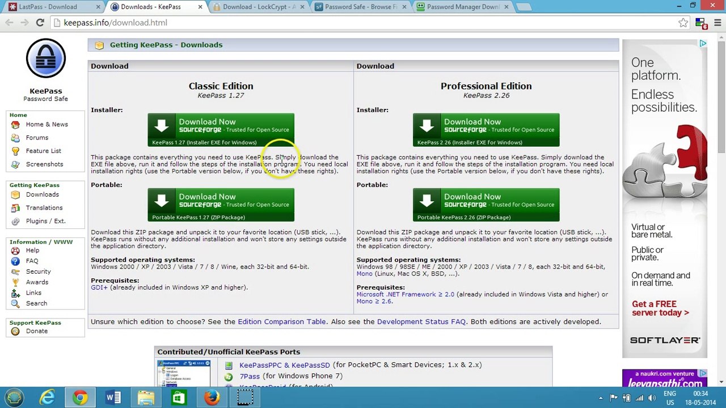This screenshot has height=408, width=726.
Task: Click the Security sidebar icon
Action: [x=15, y=272]
